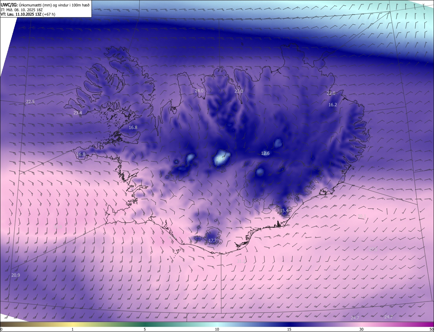The height and width of the screenshot is (332, 434).
Task: Click the color scale tick labeled 15
Action: click(x=289, y=329)
